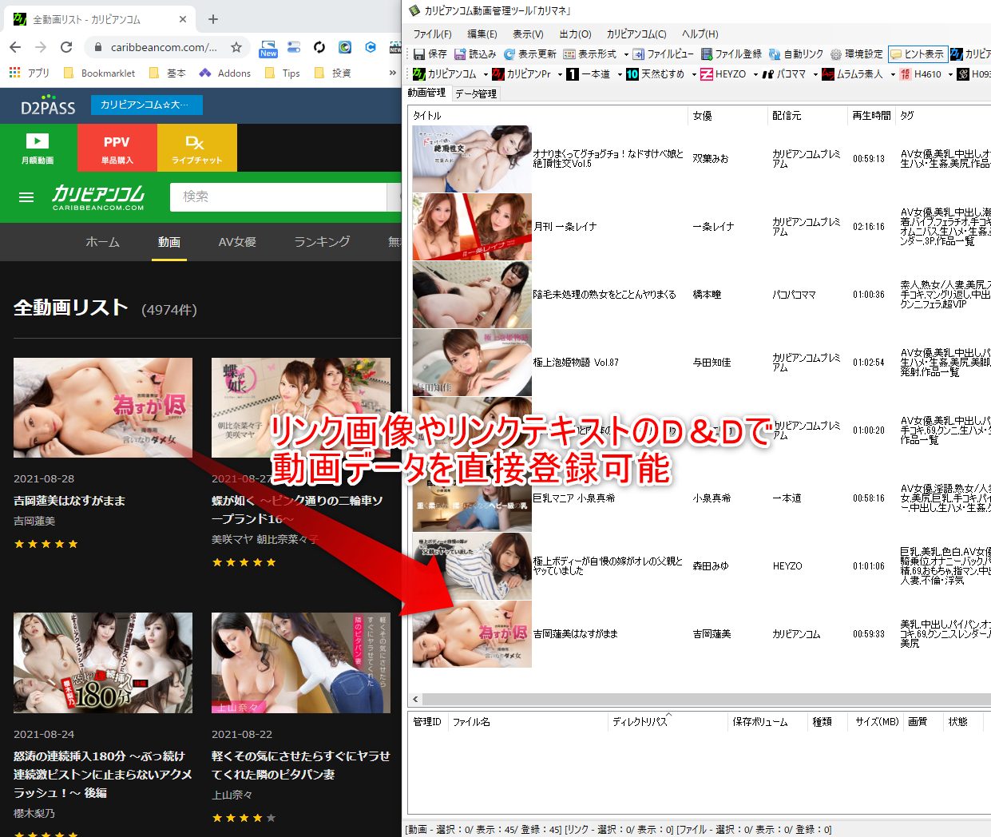Open dropdown arrow beside ムラムラ素人
Screen dimensions: 991x837
[893, 74]
